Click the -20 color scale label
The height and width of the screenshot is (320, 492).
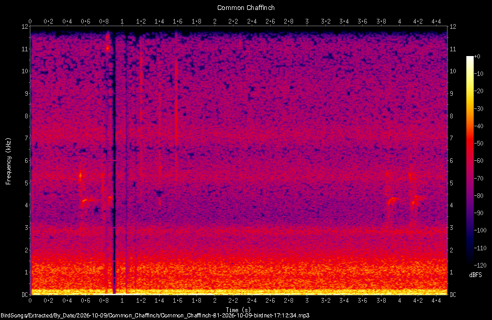tap(478, 91)
